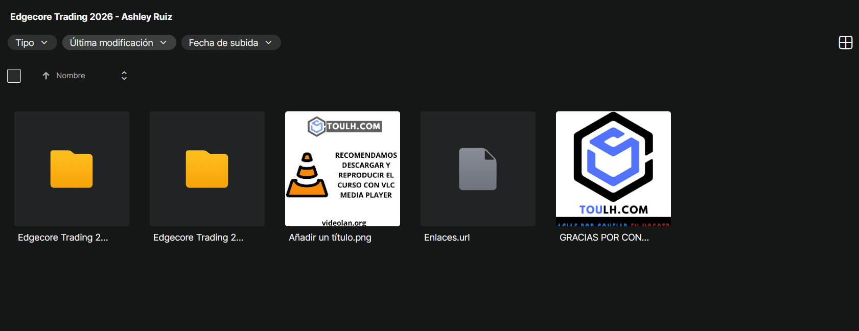The width and height of the screenshot is (859, 331).
Task: Select the gray Enlaces.url file icon
Action: tap(478, 169)
